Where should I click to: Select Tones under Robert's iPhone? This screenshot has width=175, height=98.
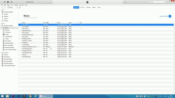pyautogui.click(x=7, y=39)
